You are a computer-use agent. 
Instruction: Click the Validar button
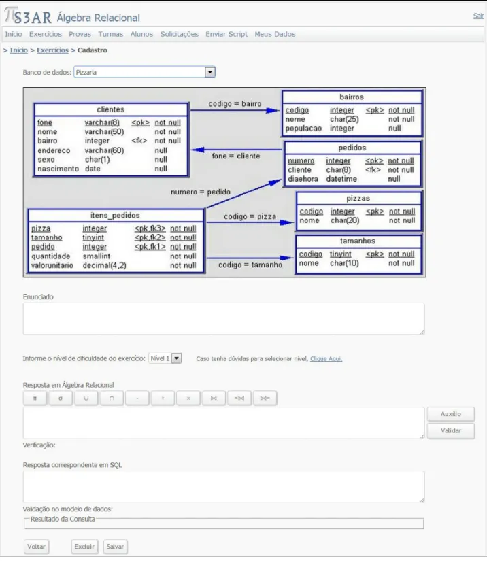click(x=451, y=430)
